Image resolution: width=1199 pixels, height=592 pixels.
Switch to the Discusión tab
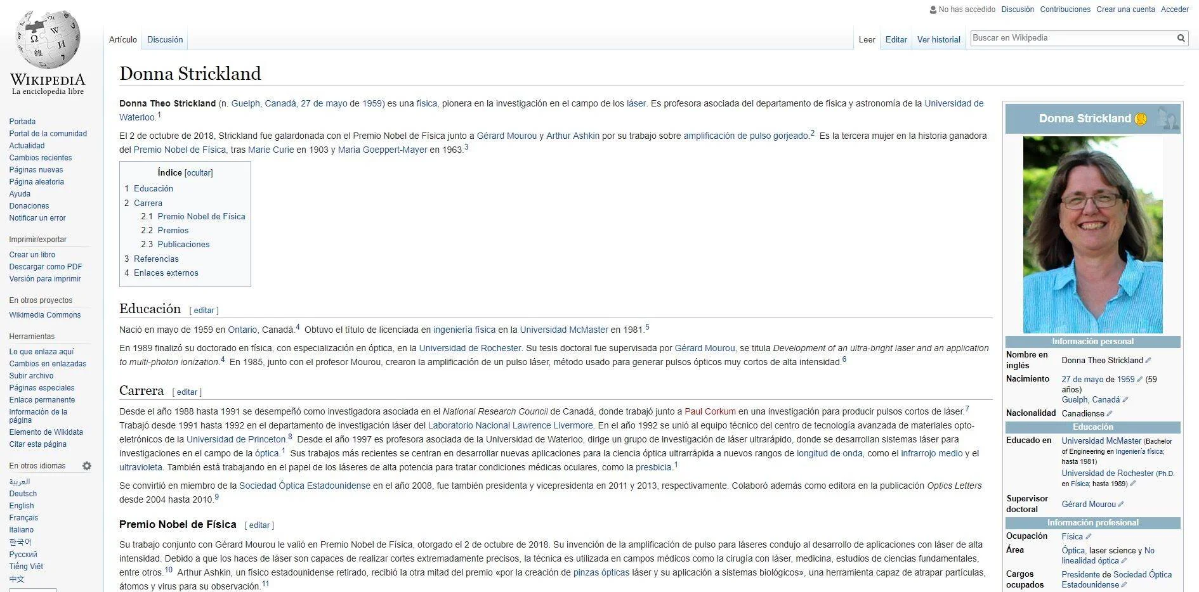click(165, 39)
